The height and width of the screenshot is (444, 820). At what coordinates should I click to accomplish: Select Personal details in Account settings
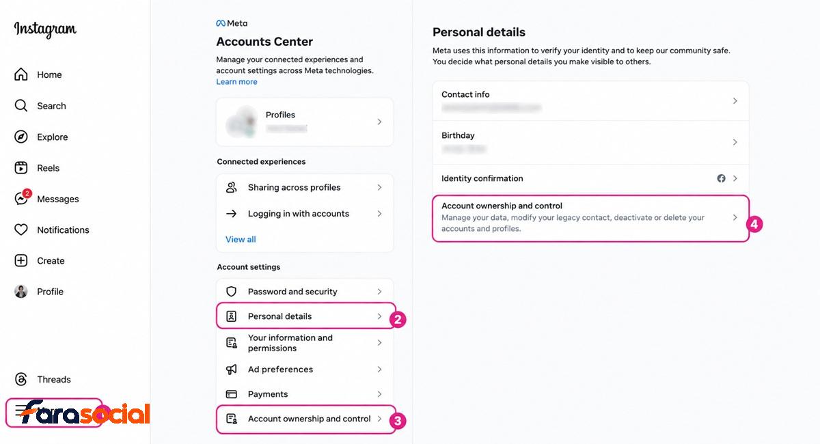point(305,316)
